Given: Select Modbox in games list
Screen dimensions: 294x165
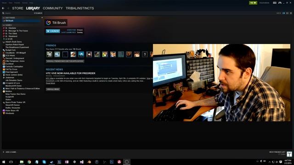Looking at the screenshot, I should point(9,91).
